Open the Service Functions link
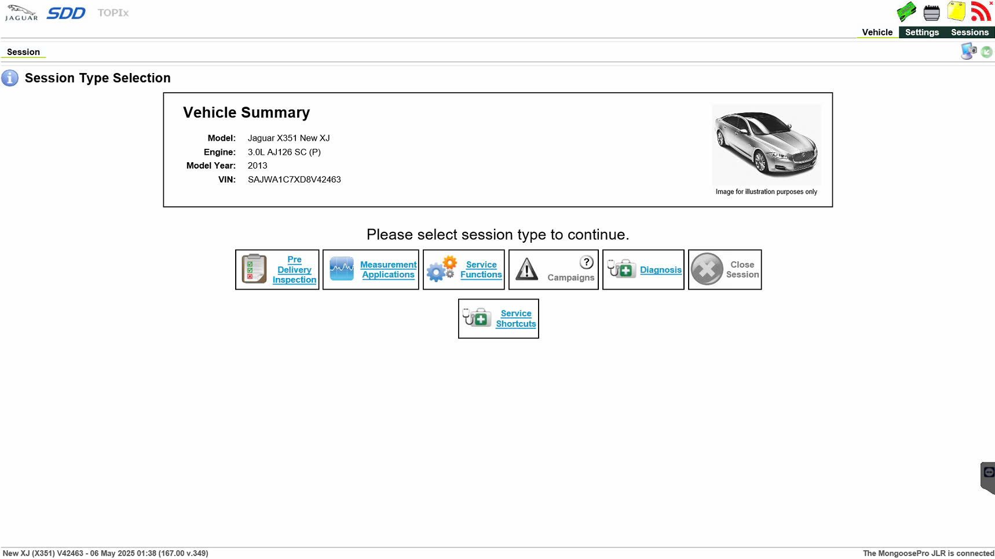 click(x=481, y=269)
